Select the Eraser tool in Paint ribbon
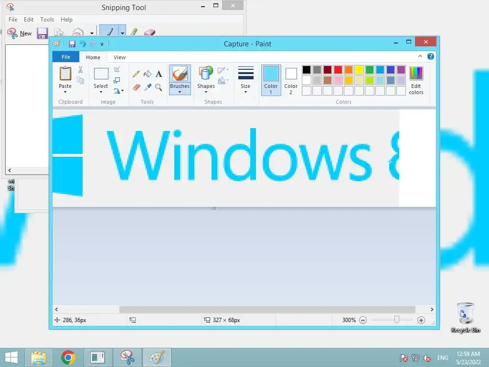The width and height of the screenshot is (489, 367). pos(136,87)
